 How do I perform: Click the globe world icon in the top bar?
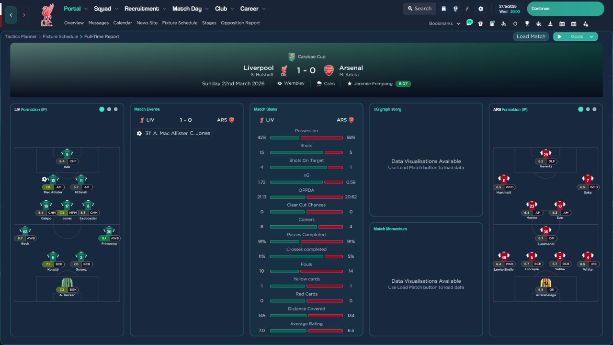tap(455, 9)
